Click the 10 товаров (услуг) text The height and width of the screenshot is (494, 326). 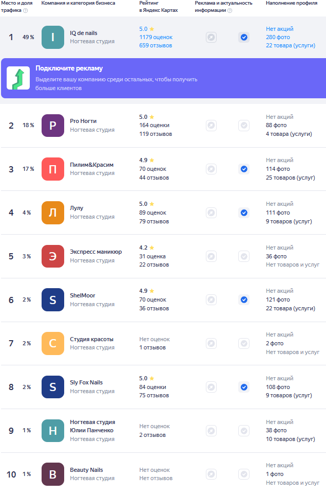[291, 439]
